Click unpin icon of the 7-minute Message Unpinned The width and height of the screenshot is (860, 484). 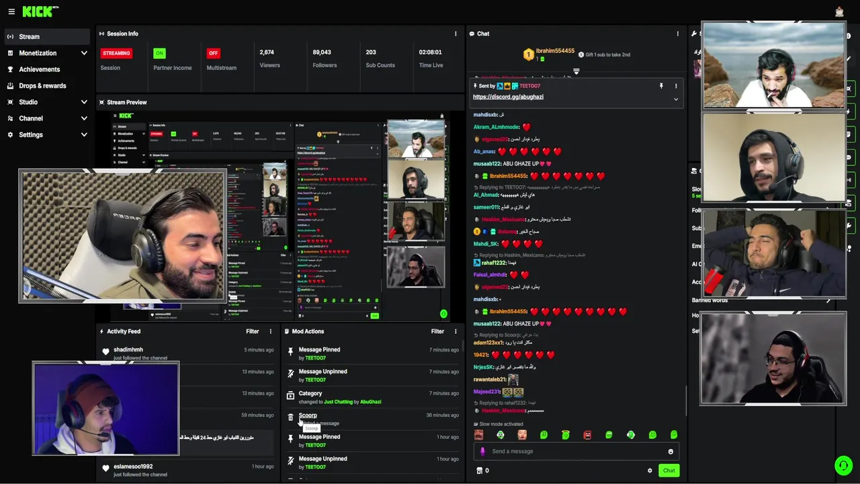[x=290, y=374]
